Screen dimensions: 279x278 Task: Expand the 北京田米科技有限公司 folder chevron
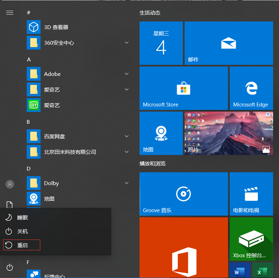pyautogui.click(x=127, y=152)
